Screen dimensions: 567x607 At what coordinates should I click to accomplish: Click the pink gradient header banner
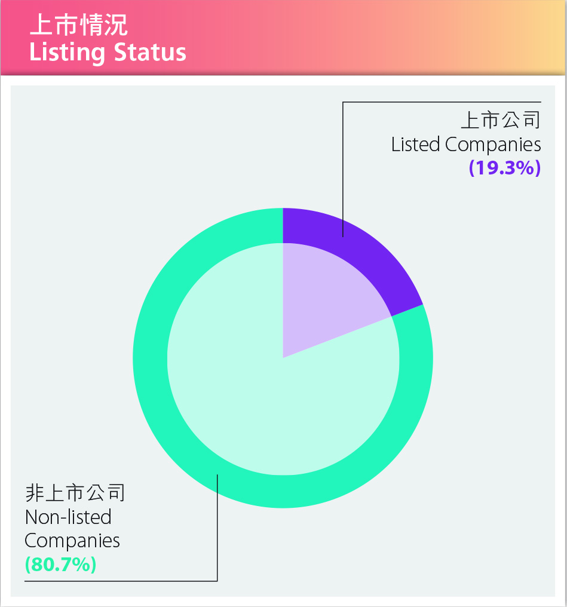pyautogui.click(x=283, y=38)
